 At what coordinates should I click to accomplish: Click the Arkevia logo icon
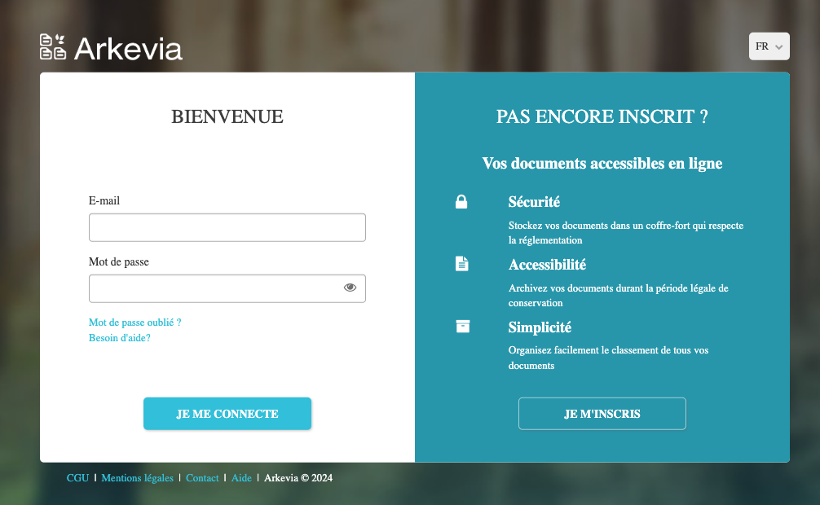52,46
